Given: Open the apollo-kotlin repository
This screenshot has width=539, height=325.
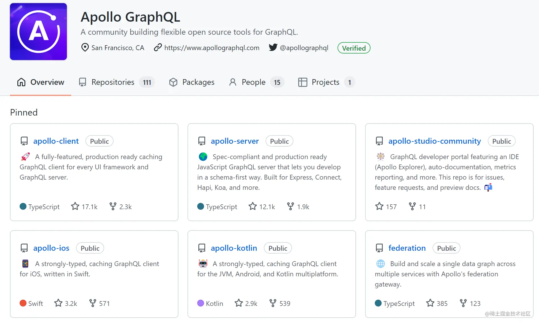Looking at the screenshot, I should 234,248.
